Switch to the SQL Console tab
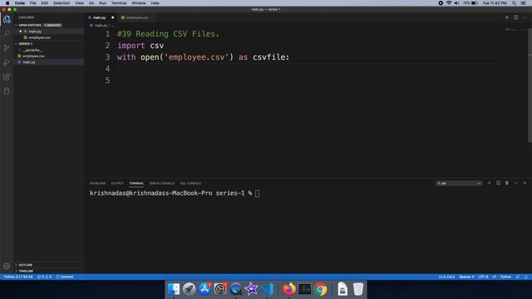Image resolution: width=532 pixels, height=299 pixels. 190,183
